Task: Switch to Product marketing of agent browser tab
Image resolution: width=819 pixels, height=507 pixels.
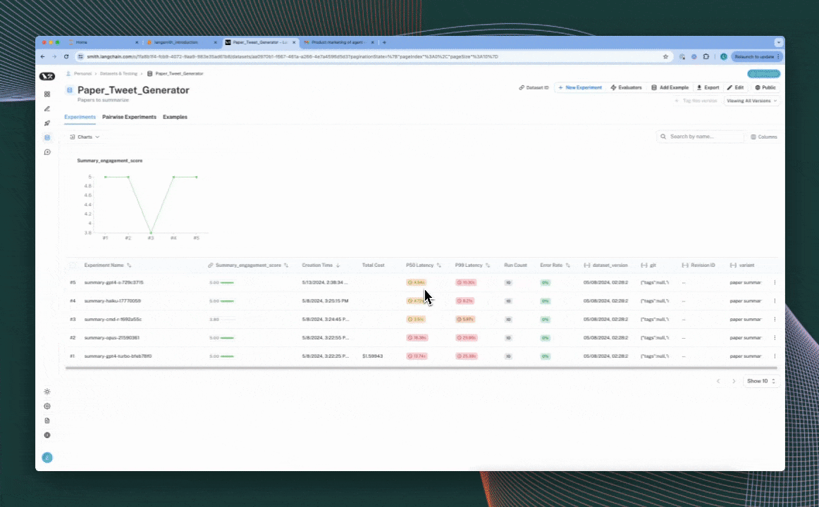Action: (338, 42)
